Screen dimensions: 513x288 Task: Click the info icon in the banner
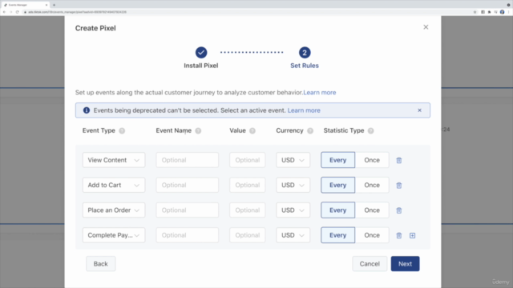pyautogui.click(x=87, y=110)
